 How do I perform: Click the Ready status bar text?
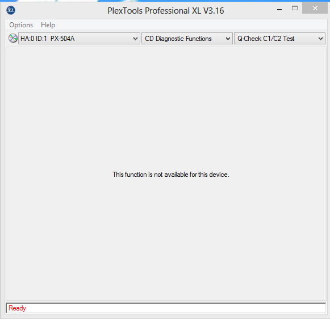tap(17, 308)
